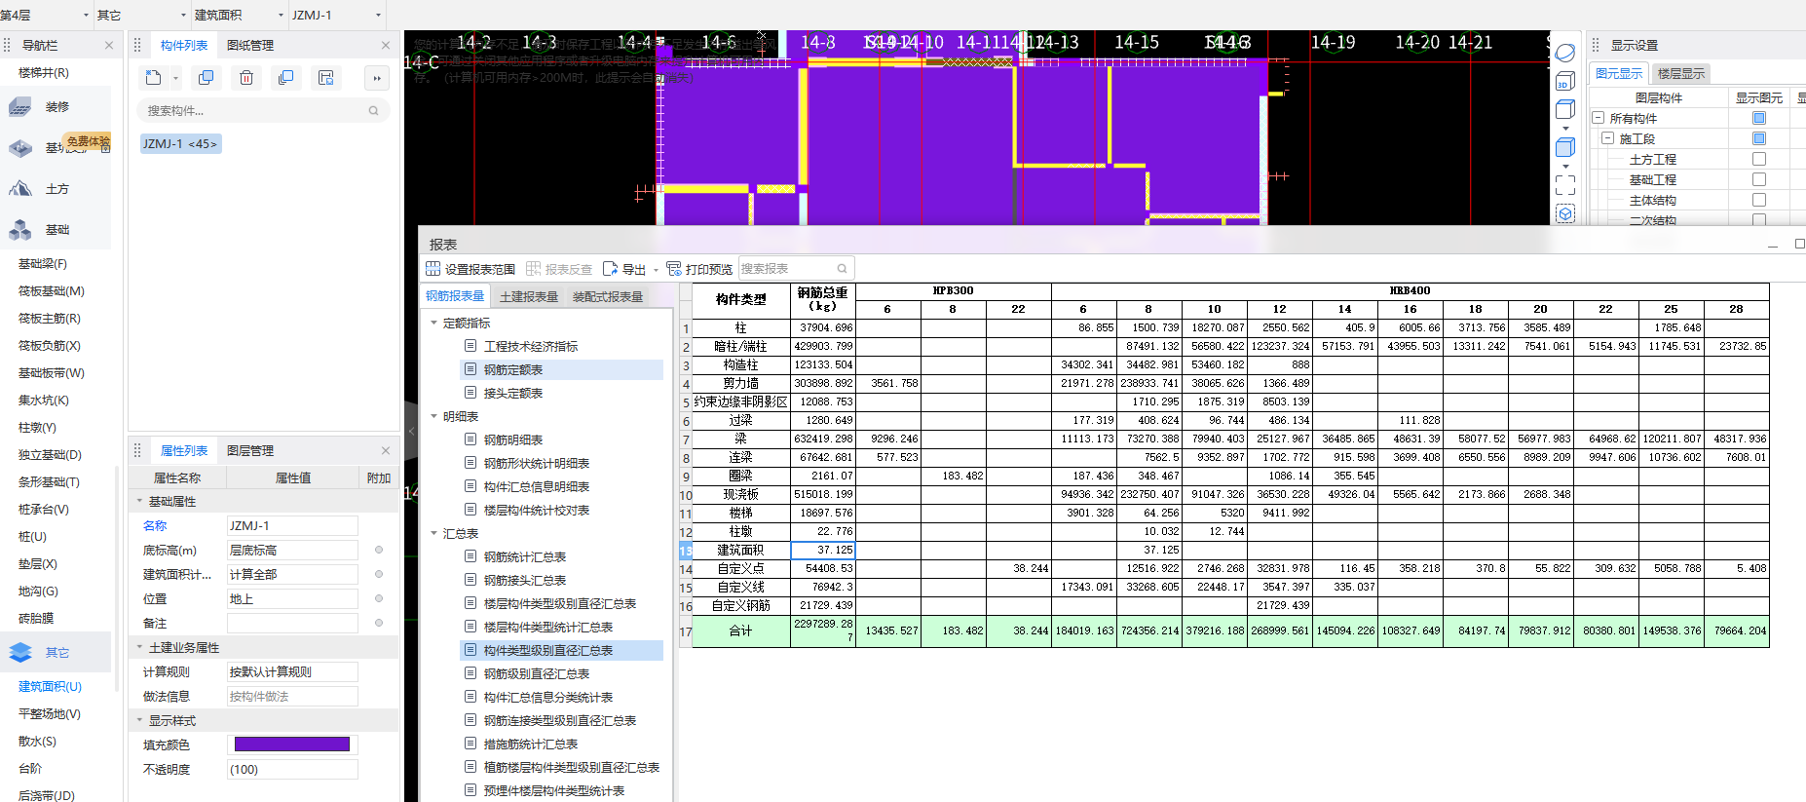Click the inter-floor copy component icon
This screenshot has height=802, width=1806.
[285, 78]
